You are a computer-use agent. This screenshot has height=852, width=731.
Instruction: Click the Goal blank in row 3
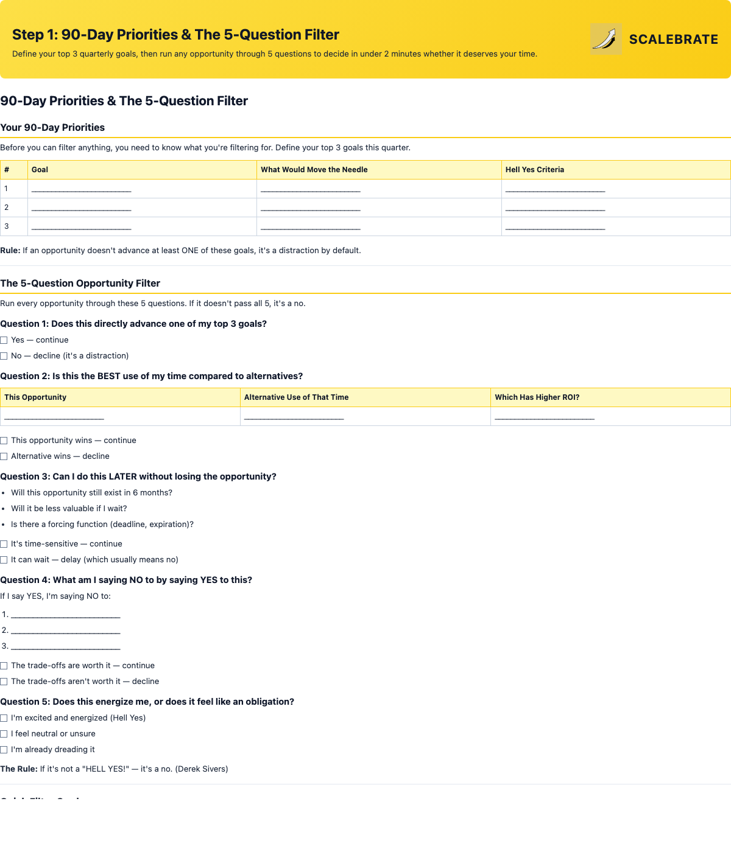click(x=81, y=227)
